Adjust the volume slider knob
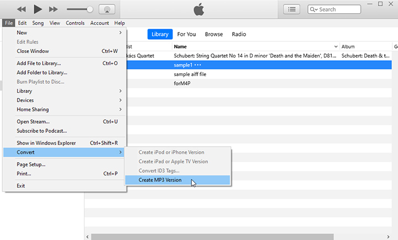This screenshot has width=398, height=240. pos(90,9)
